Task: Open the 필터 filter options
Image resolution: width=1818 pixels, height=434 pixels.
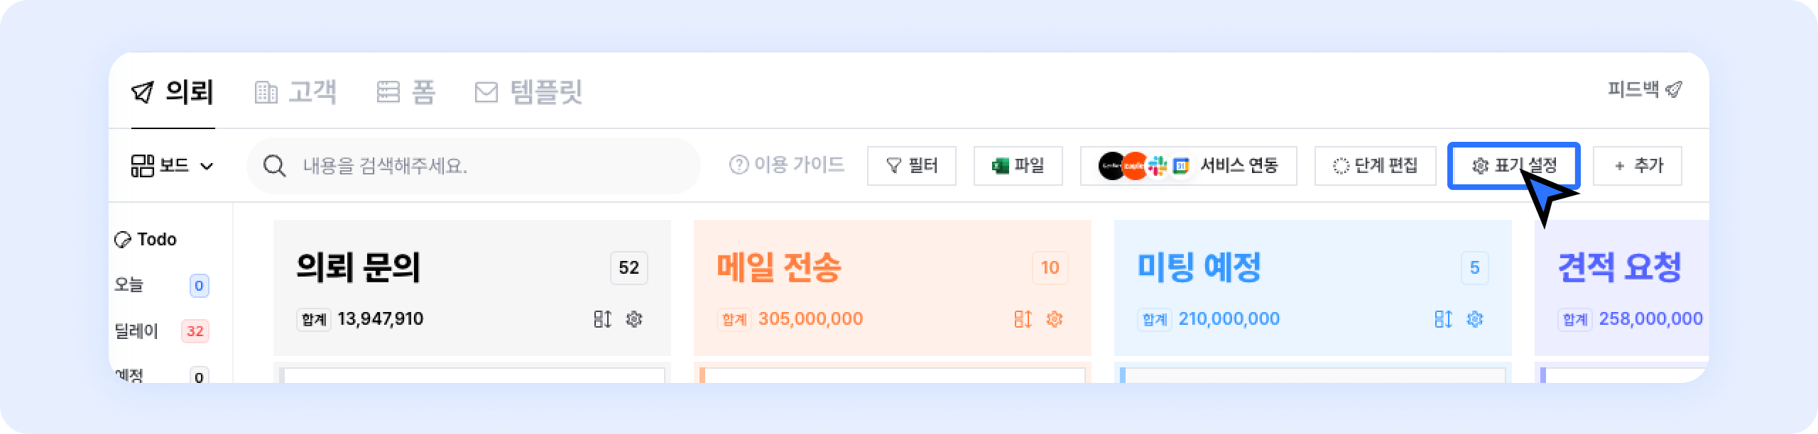Action: point(911,166)
